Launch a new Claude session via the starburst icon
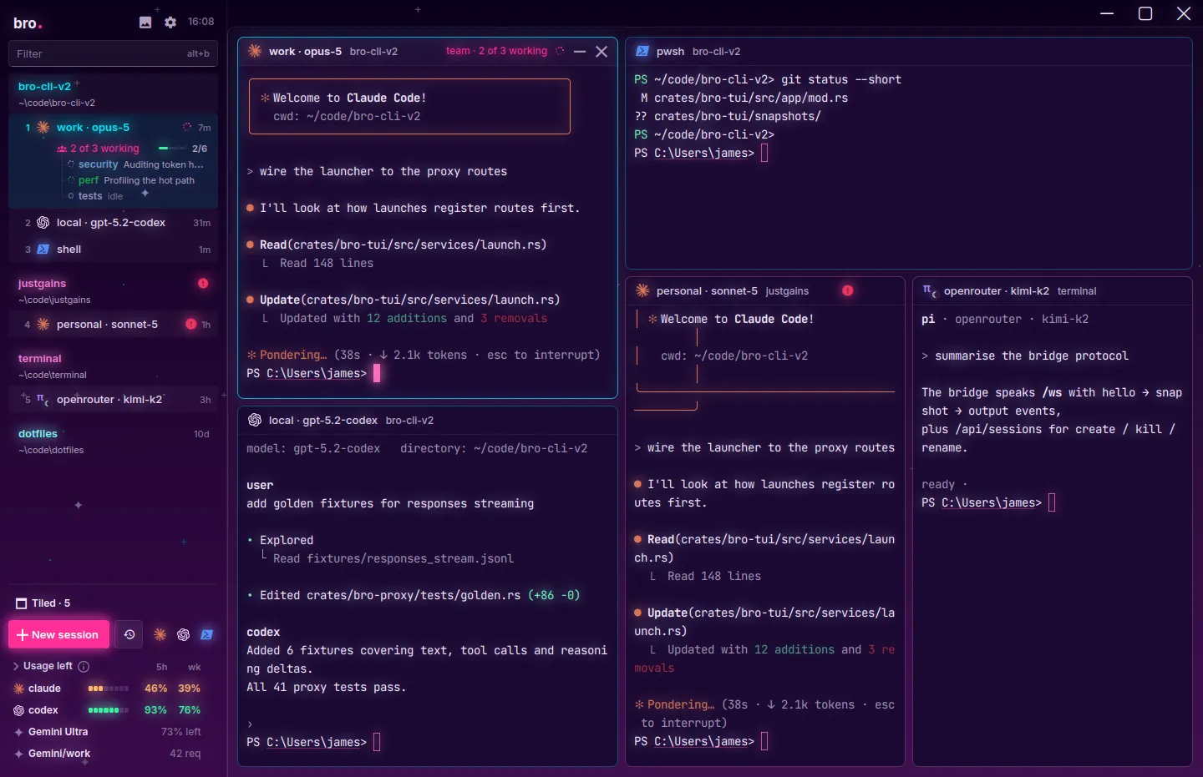Screen dimensions: 1203x777 [160, 634]
